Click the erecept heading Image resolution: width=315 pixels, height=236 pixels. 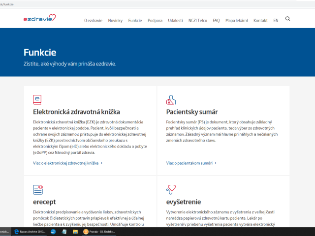coord(44,202)
